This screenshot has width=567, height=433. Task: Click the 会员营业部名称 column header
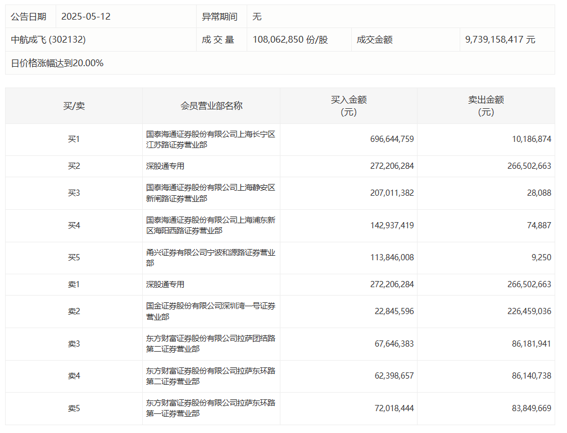(x=211, y=105)
